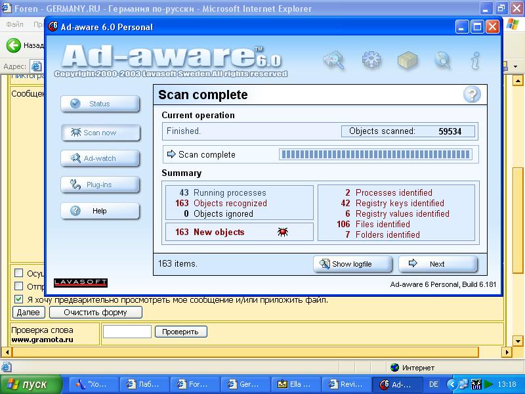Toggle the "Осу…" checkbox in the forum form
The image size is (525, 394).
(19, 273)
